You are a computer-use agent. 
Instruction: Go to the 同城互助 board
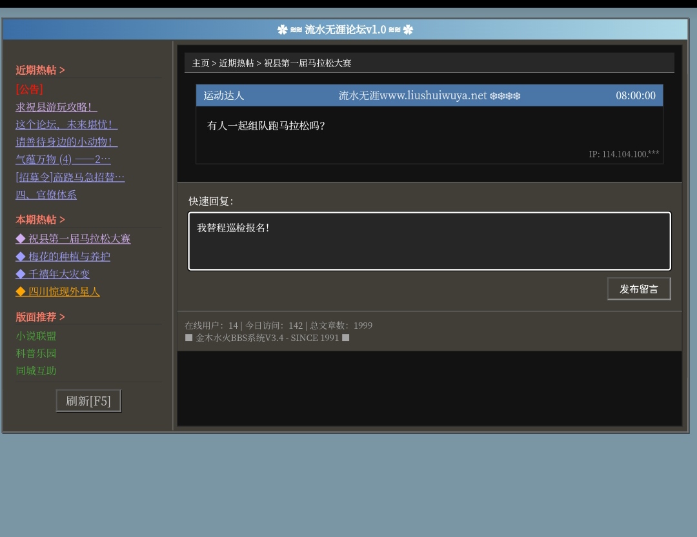coord(36,371)
